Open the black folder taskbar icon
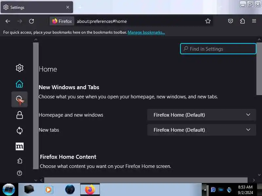The image size is (262, 196). (x=29, y=189)
